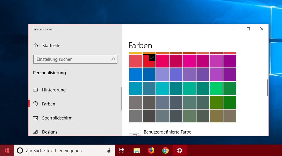Image resolution: width=282 pixels, height=156 pixels.
Task: Click the Farben page heading
Action: click(x=140, y=45)
